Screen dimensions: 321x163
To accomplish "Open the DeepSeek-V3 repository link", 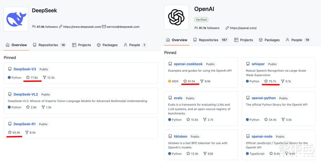I will tap(25, 69).
